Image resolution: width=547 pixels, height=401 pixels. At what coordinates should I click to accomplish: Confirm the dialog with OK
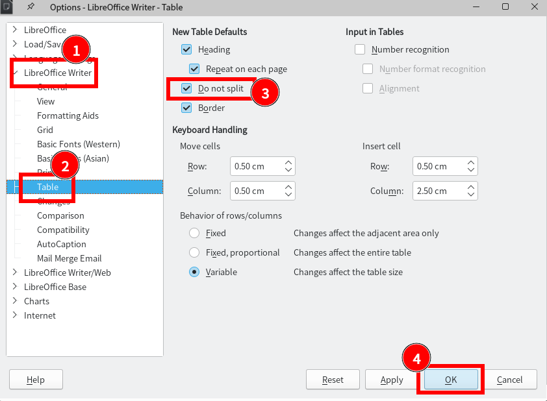[x=451, y=380]
